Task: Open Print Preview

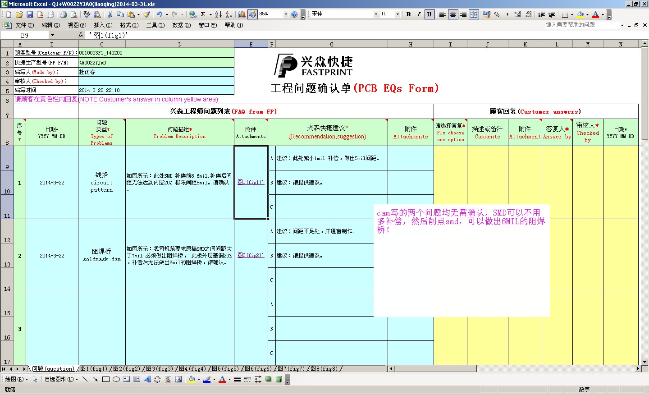Action: [x=74, y=14]
